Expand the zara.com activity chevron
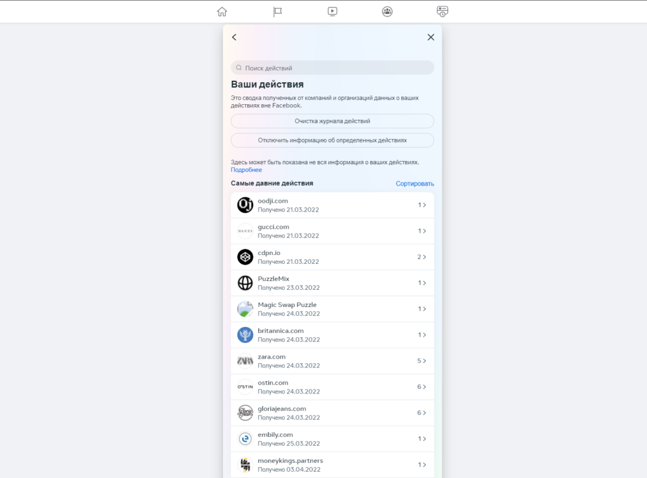Image resolution: width=647 pixels, height=478 pixels. [x=424, y=361]
